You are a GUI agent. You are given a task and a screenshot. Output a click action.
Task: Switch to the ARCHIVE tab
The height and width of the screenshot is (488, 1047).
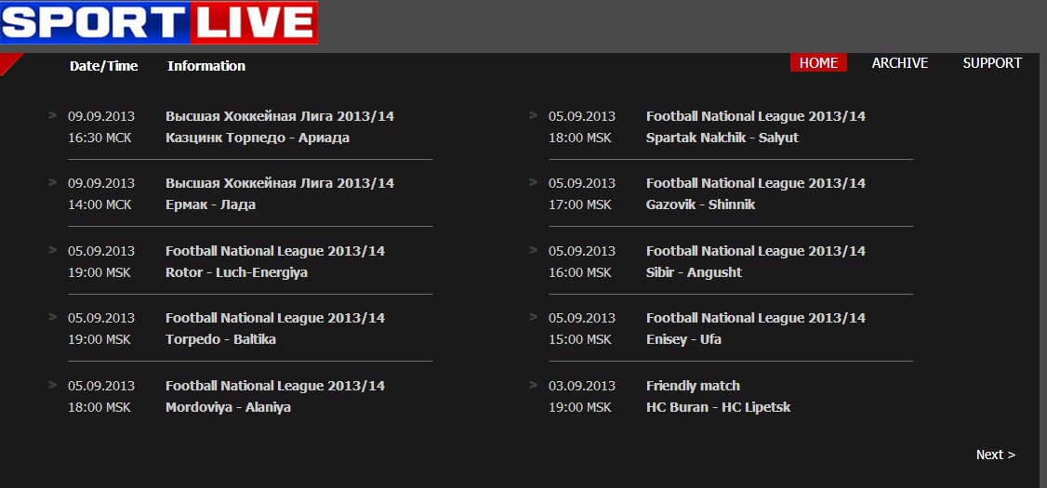click(x=899, y=63)
